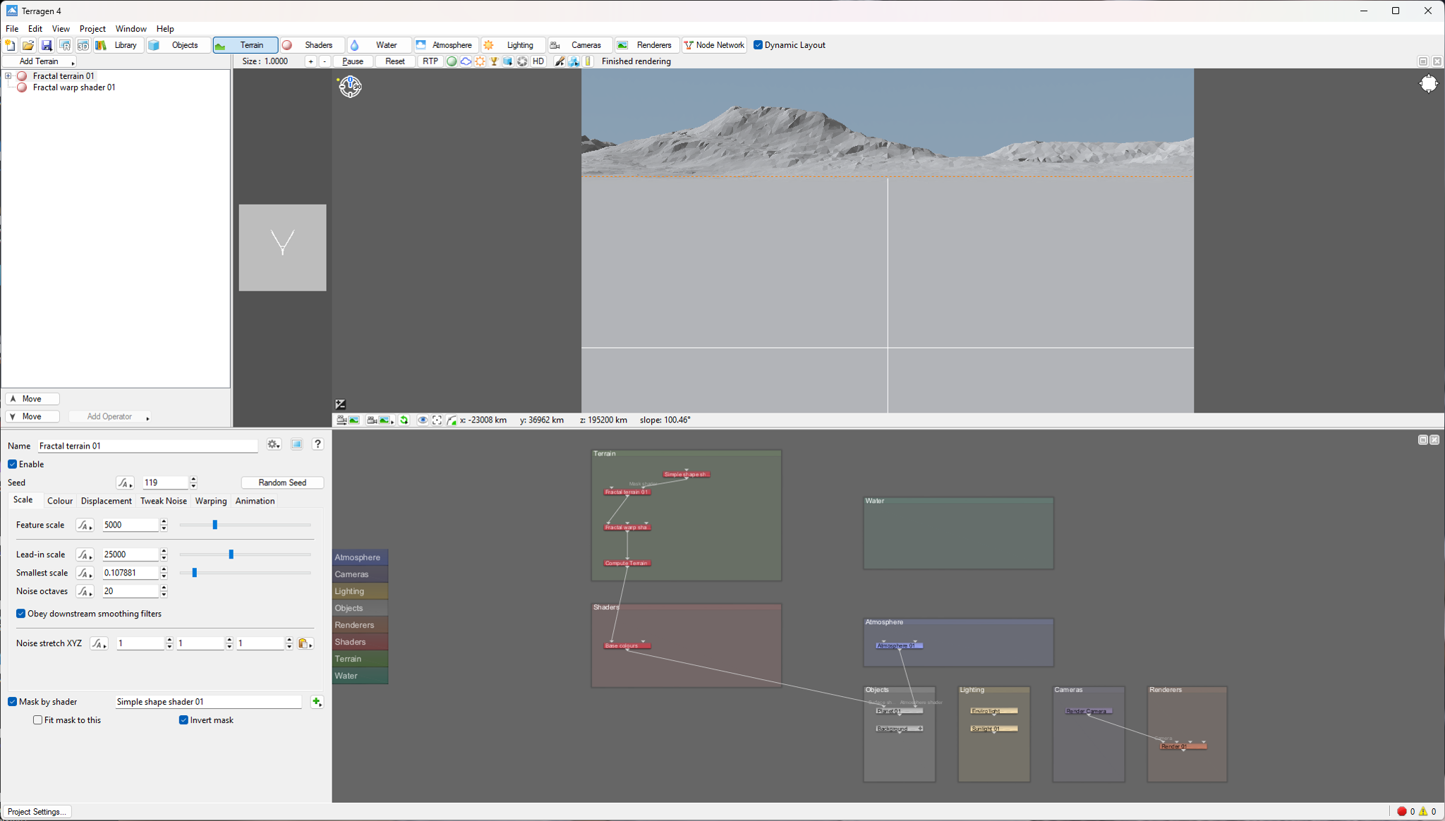Click the frame focus brackets icon
The width and height of the screenshot is (1445, 821).
pos(437,420)
